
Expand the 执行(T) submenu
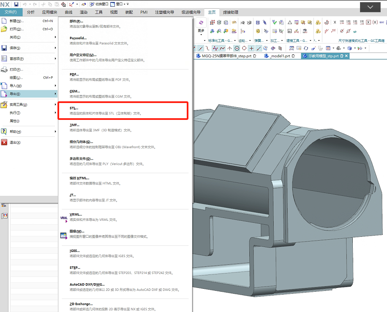click(29, 113)
